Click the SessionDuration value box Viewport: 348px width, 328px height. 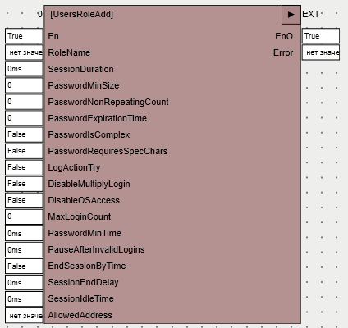[x=24, y=69]
